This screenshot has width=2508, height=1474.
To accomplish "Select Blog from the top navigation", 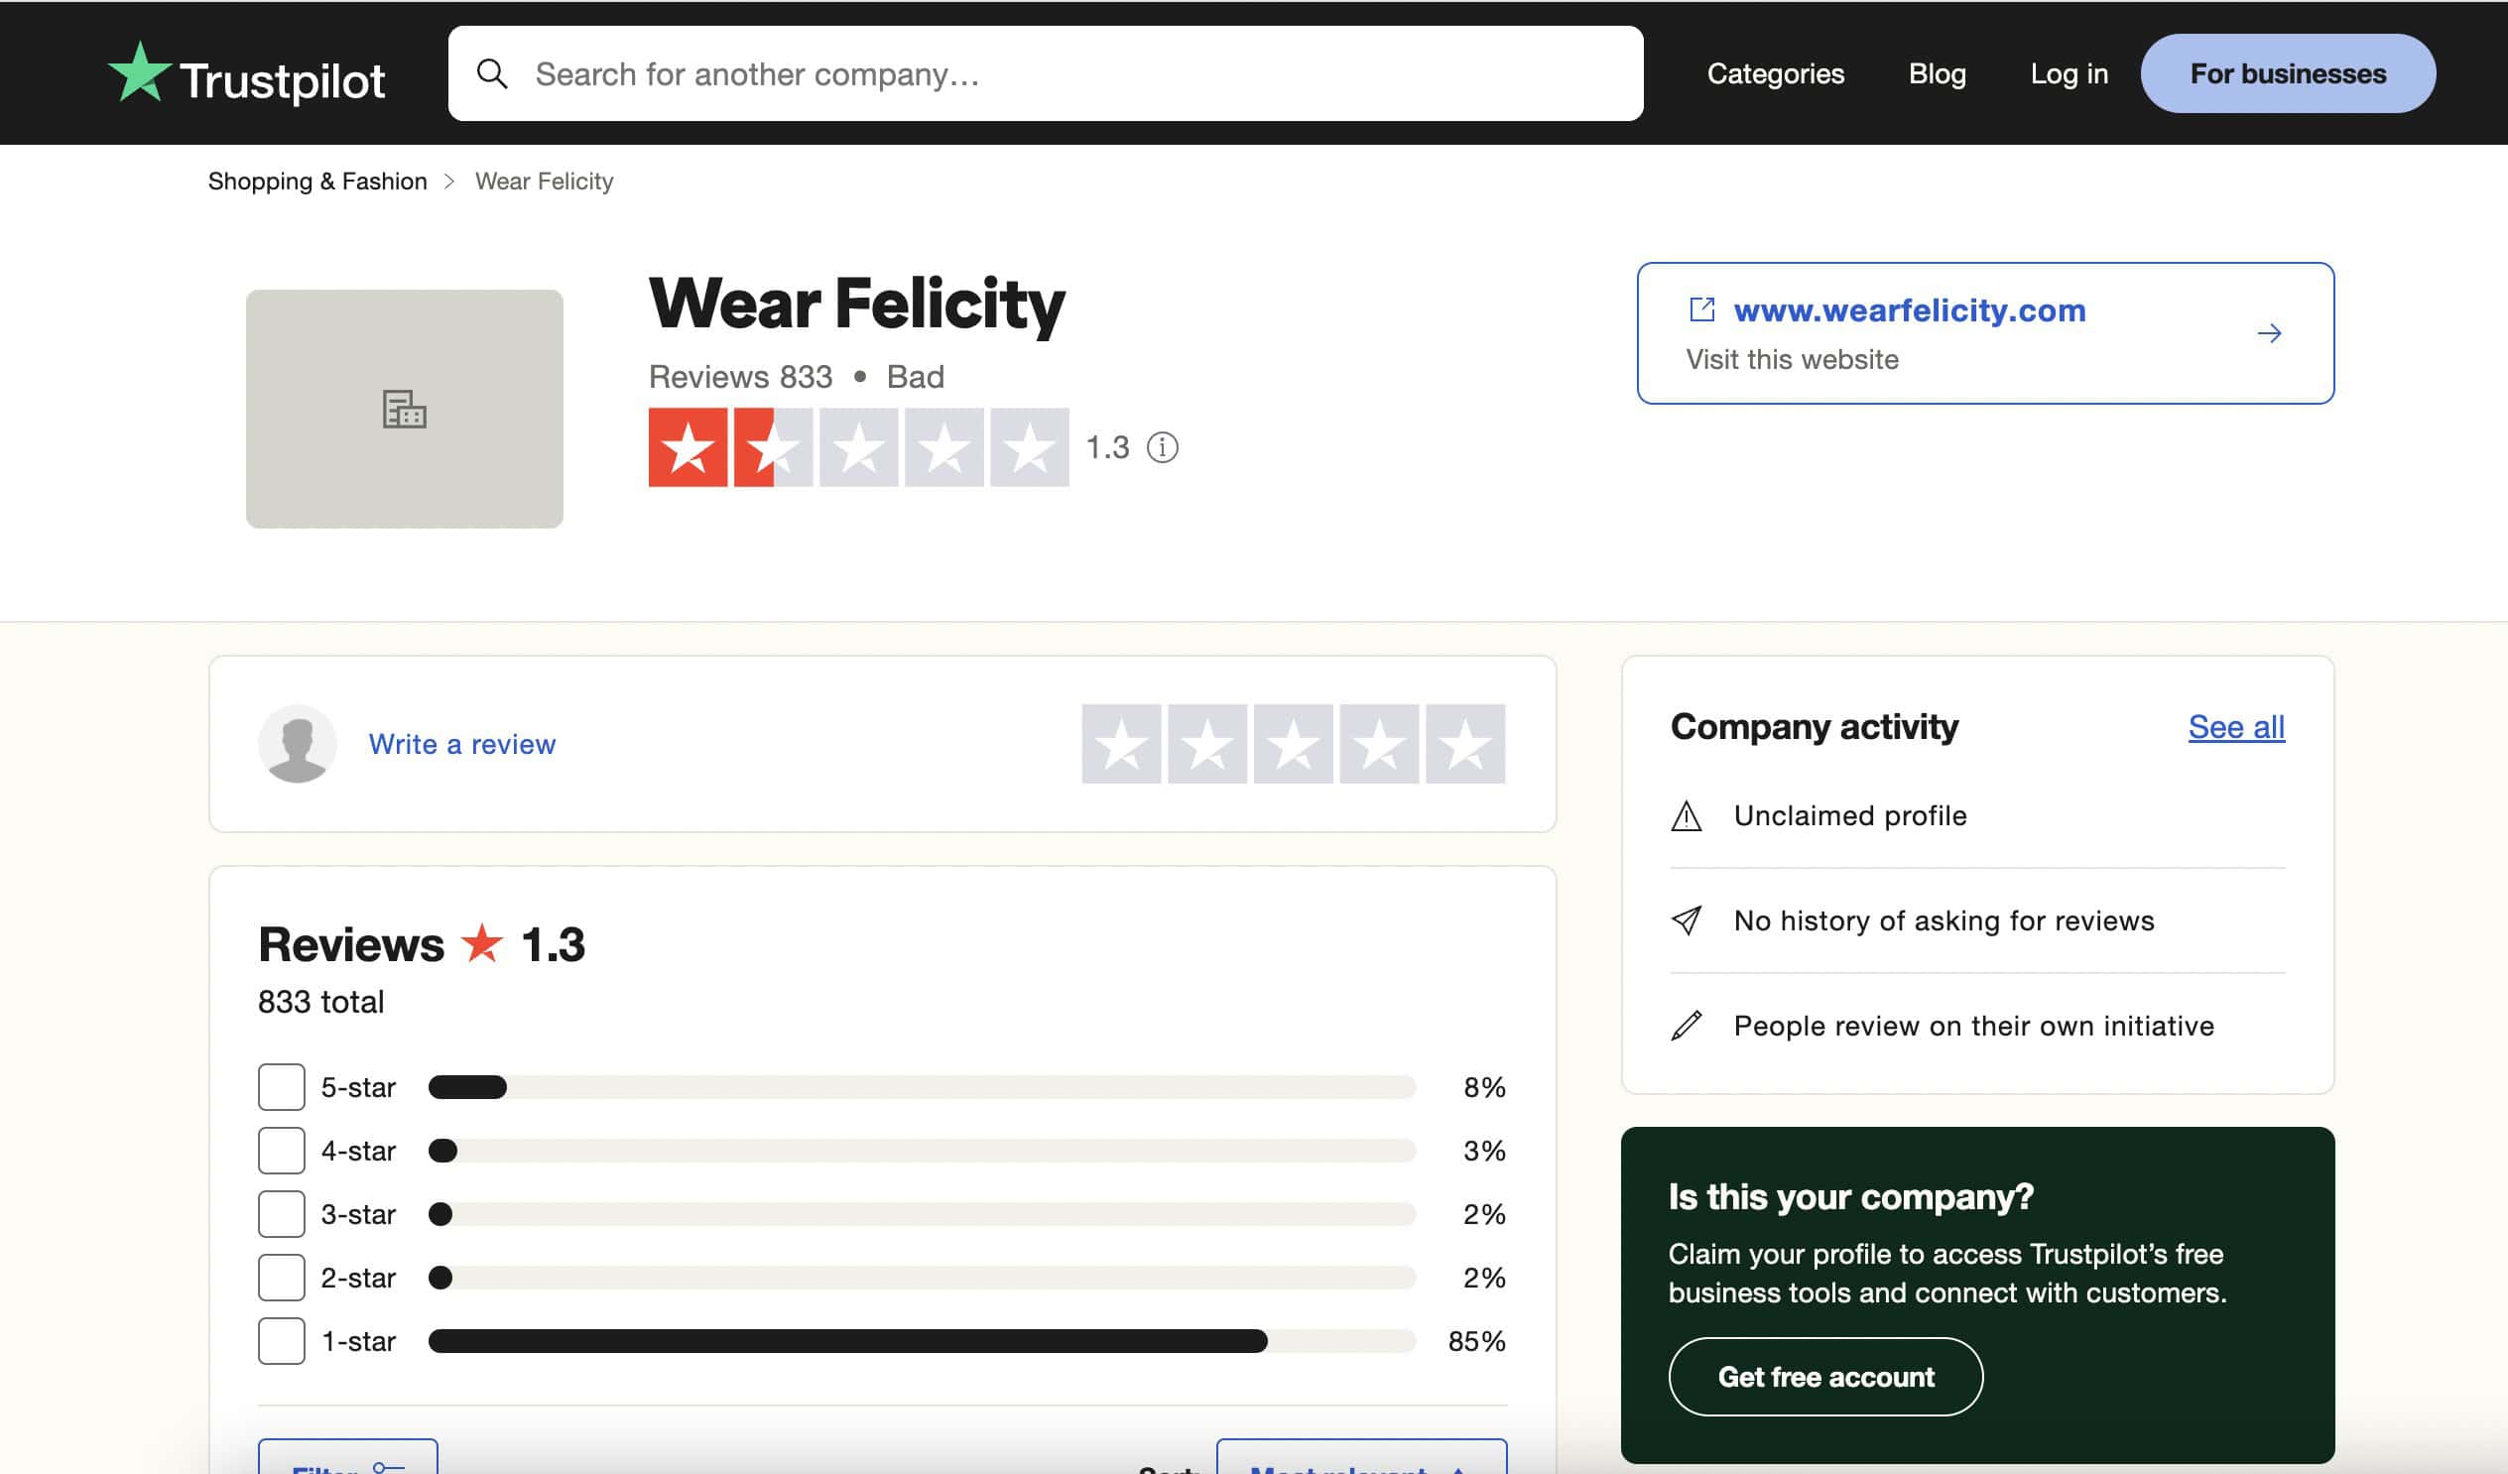I will click(1936, 72).
